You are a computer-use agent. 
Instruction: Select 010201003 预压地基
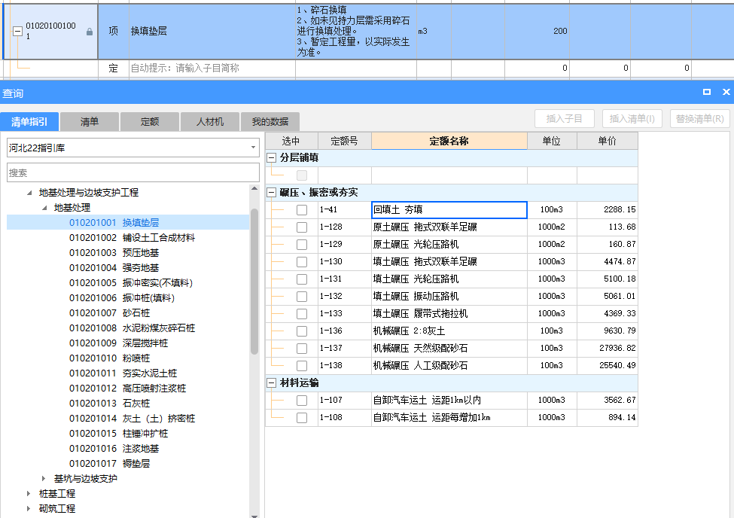(x=114, y=252)
